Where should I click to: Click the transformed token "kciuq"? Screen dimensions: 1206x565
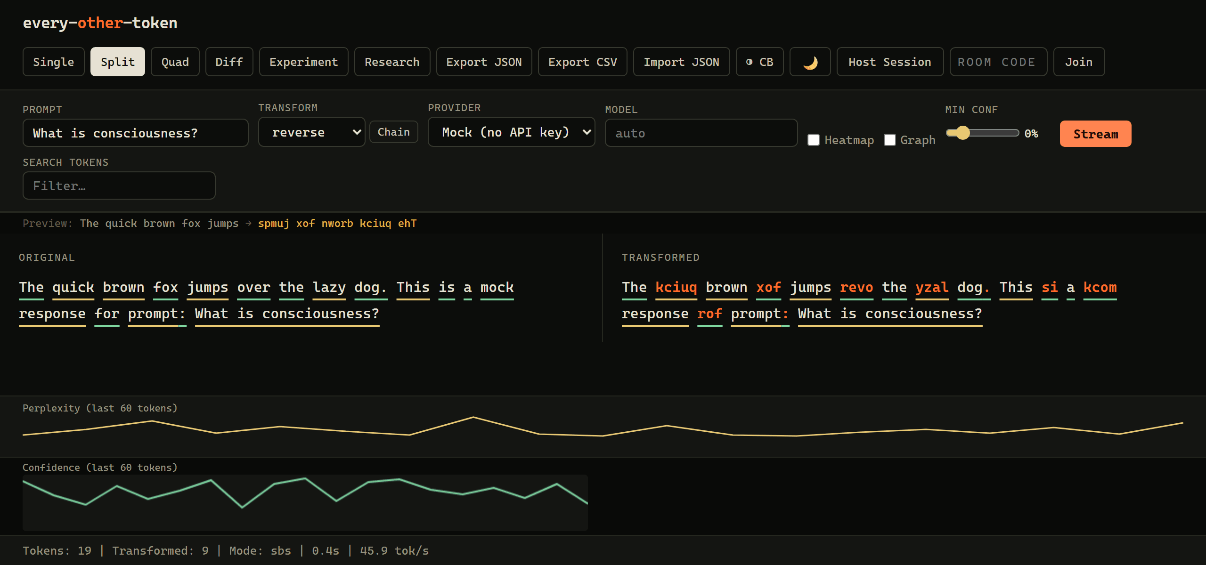[x=676, y=287]
